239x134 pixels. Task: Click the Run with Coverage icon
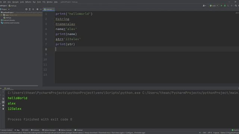[x=228, y=6]
